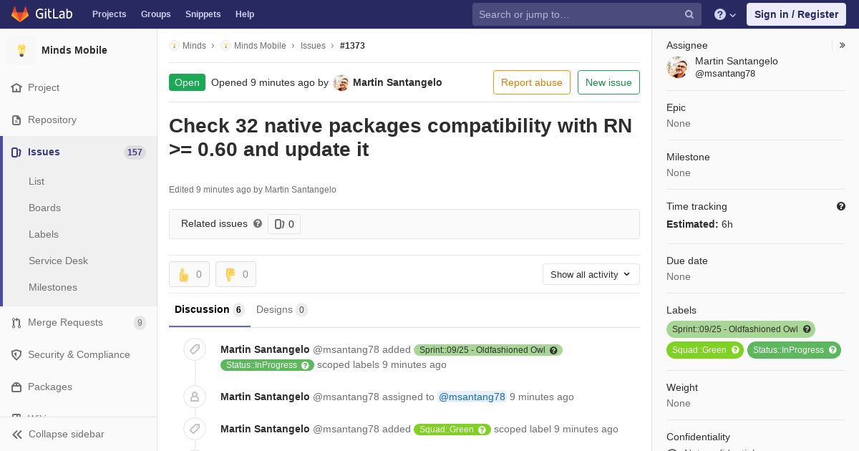Click the Collapse sidebar chevrons icon
This screenshot has width=859, height=451.
(17, 435)
